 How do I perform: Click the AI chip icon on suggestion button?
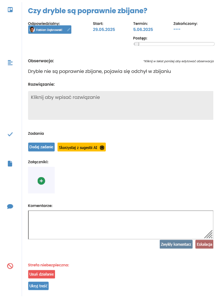point(102,148)
